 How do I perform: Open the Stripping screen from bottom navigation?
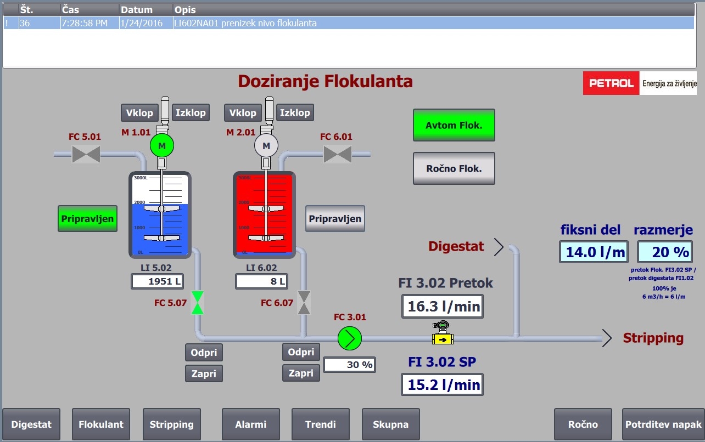click(x=171, y=424)
